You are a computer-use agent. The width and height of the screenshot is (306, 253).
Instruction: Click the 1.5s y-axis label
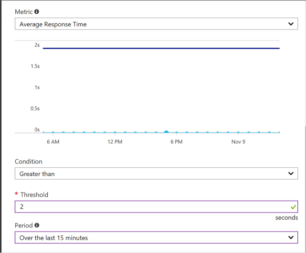point(35,66)
